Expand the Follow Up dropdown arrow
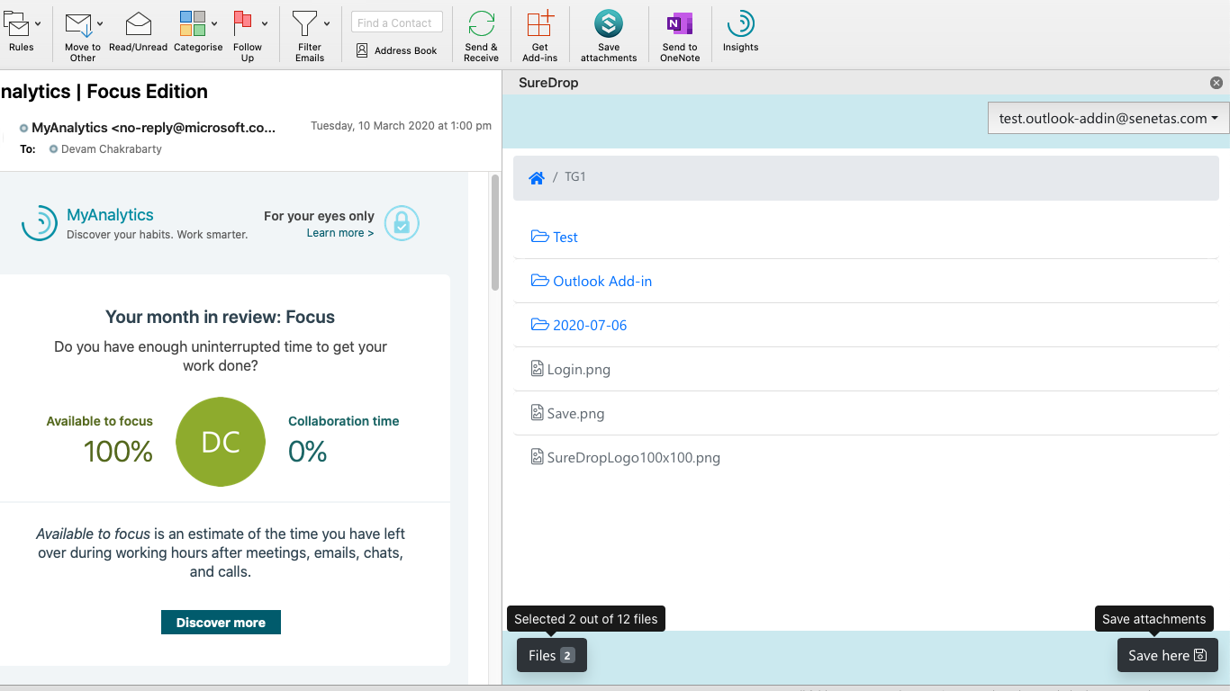 (x=265, y=24)
